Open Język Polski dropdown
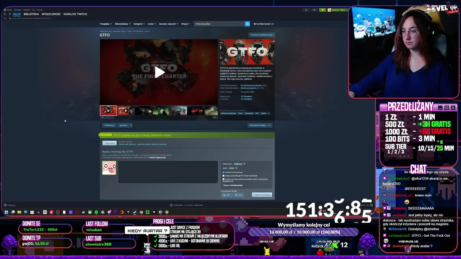The image size is (461, 259). point(233,168)
